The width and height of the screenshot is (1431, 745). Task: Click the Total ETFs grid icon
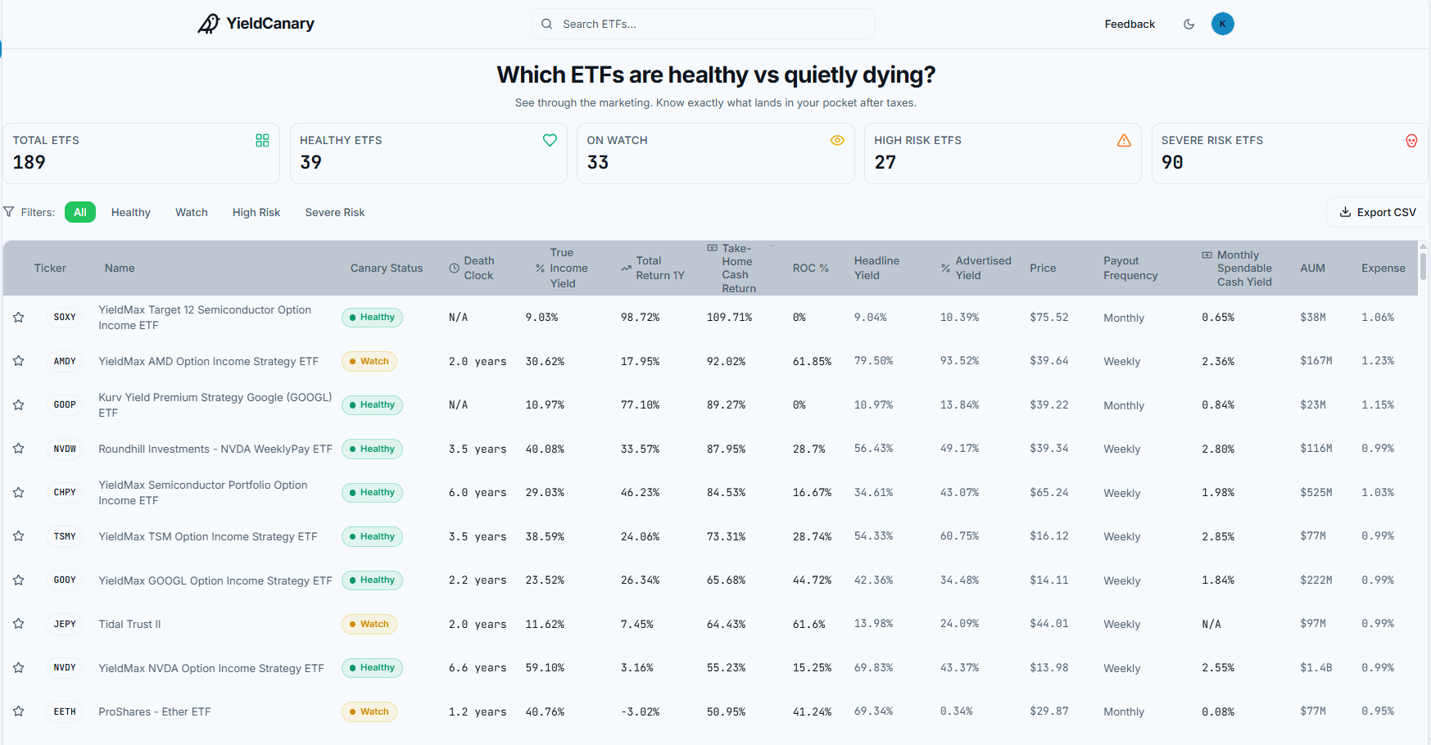(x=262, y=140)
